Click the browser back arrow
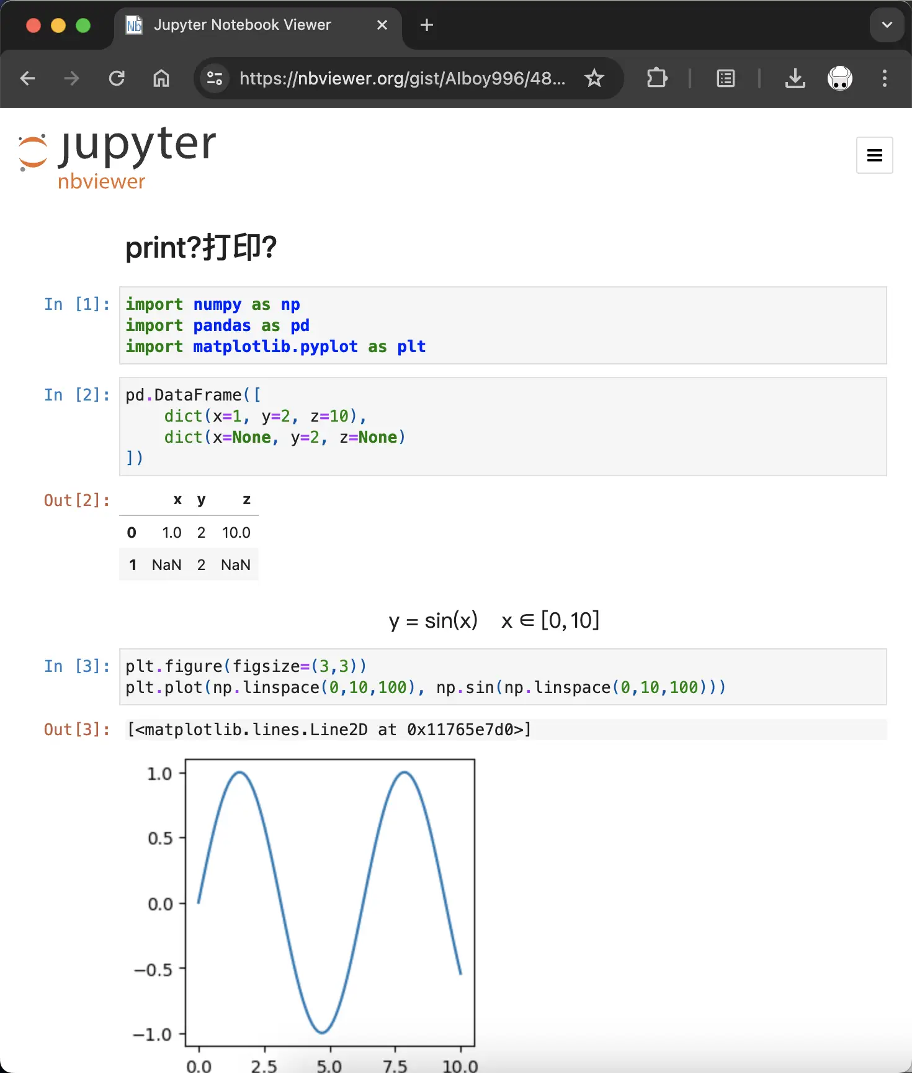This screenshot has height=1073, width=912. click(x=28, y=78)
